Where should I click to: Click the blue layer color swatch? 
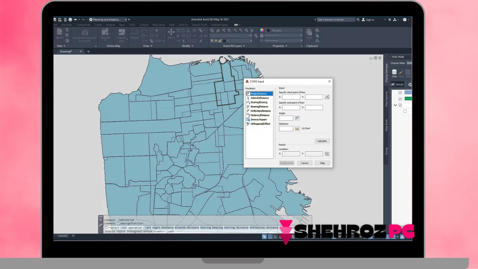(408, 93)
